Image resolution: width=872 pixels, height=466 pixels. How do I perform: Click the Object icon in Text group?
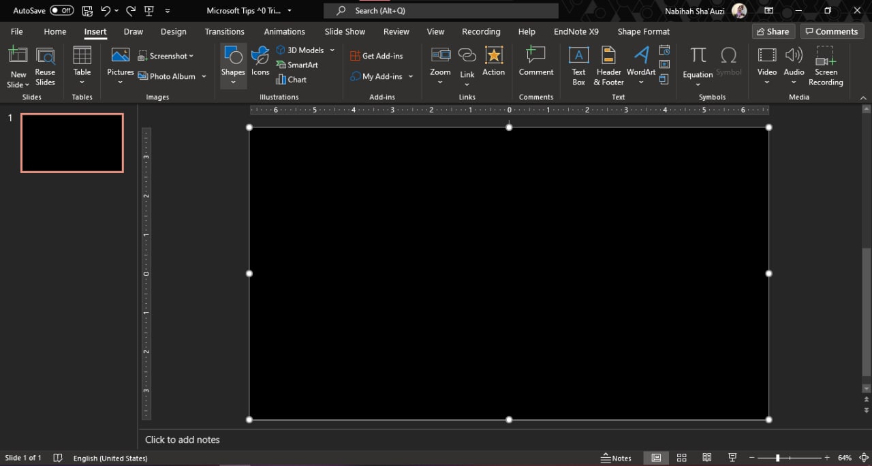point(664,80)
